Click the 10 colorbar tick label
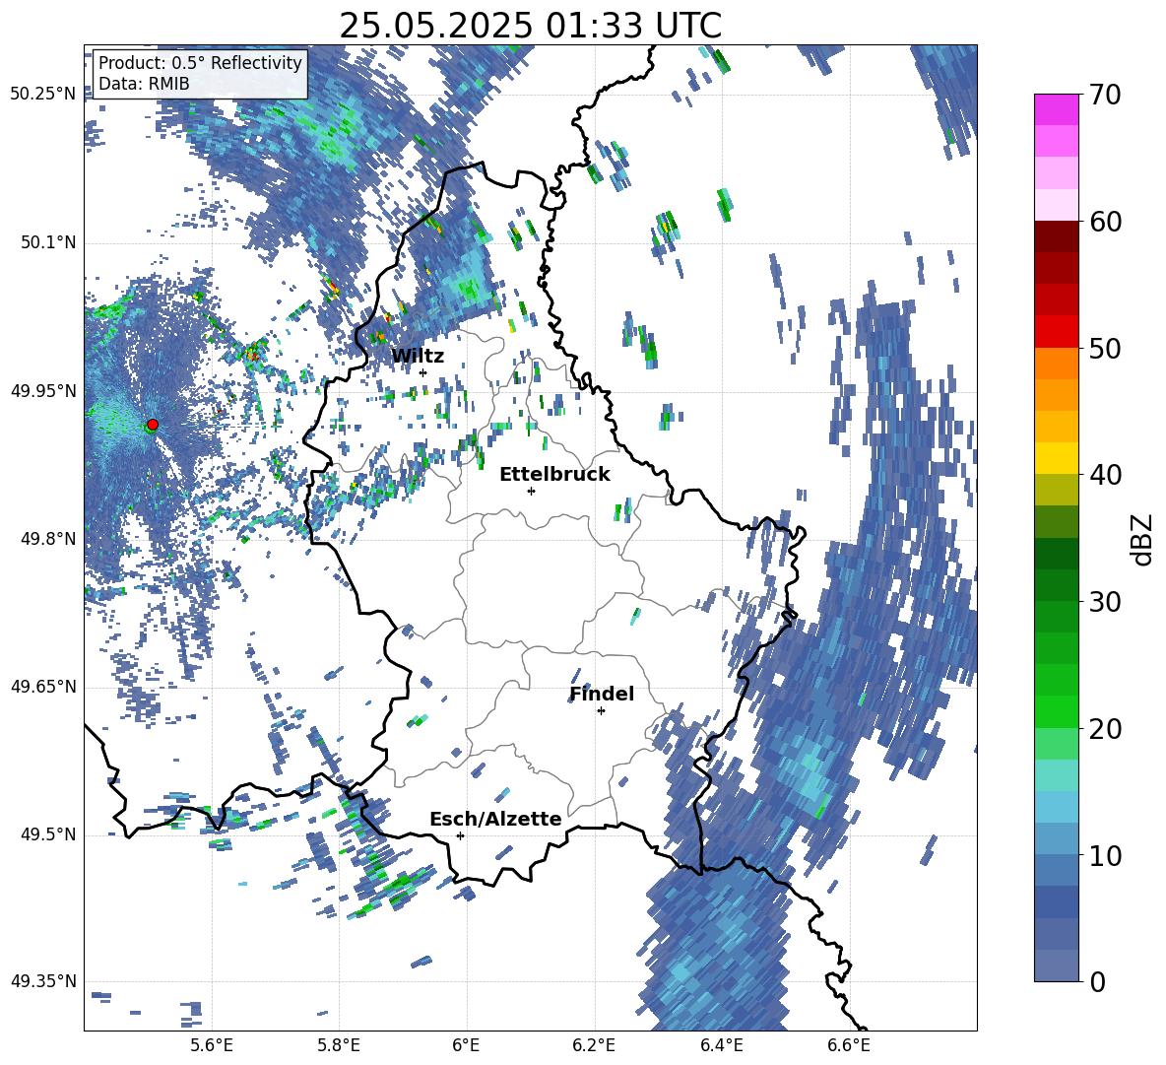The width and height of the screenshot is (1166, 1065). point(1105,855)
